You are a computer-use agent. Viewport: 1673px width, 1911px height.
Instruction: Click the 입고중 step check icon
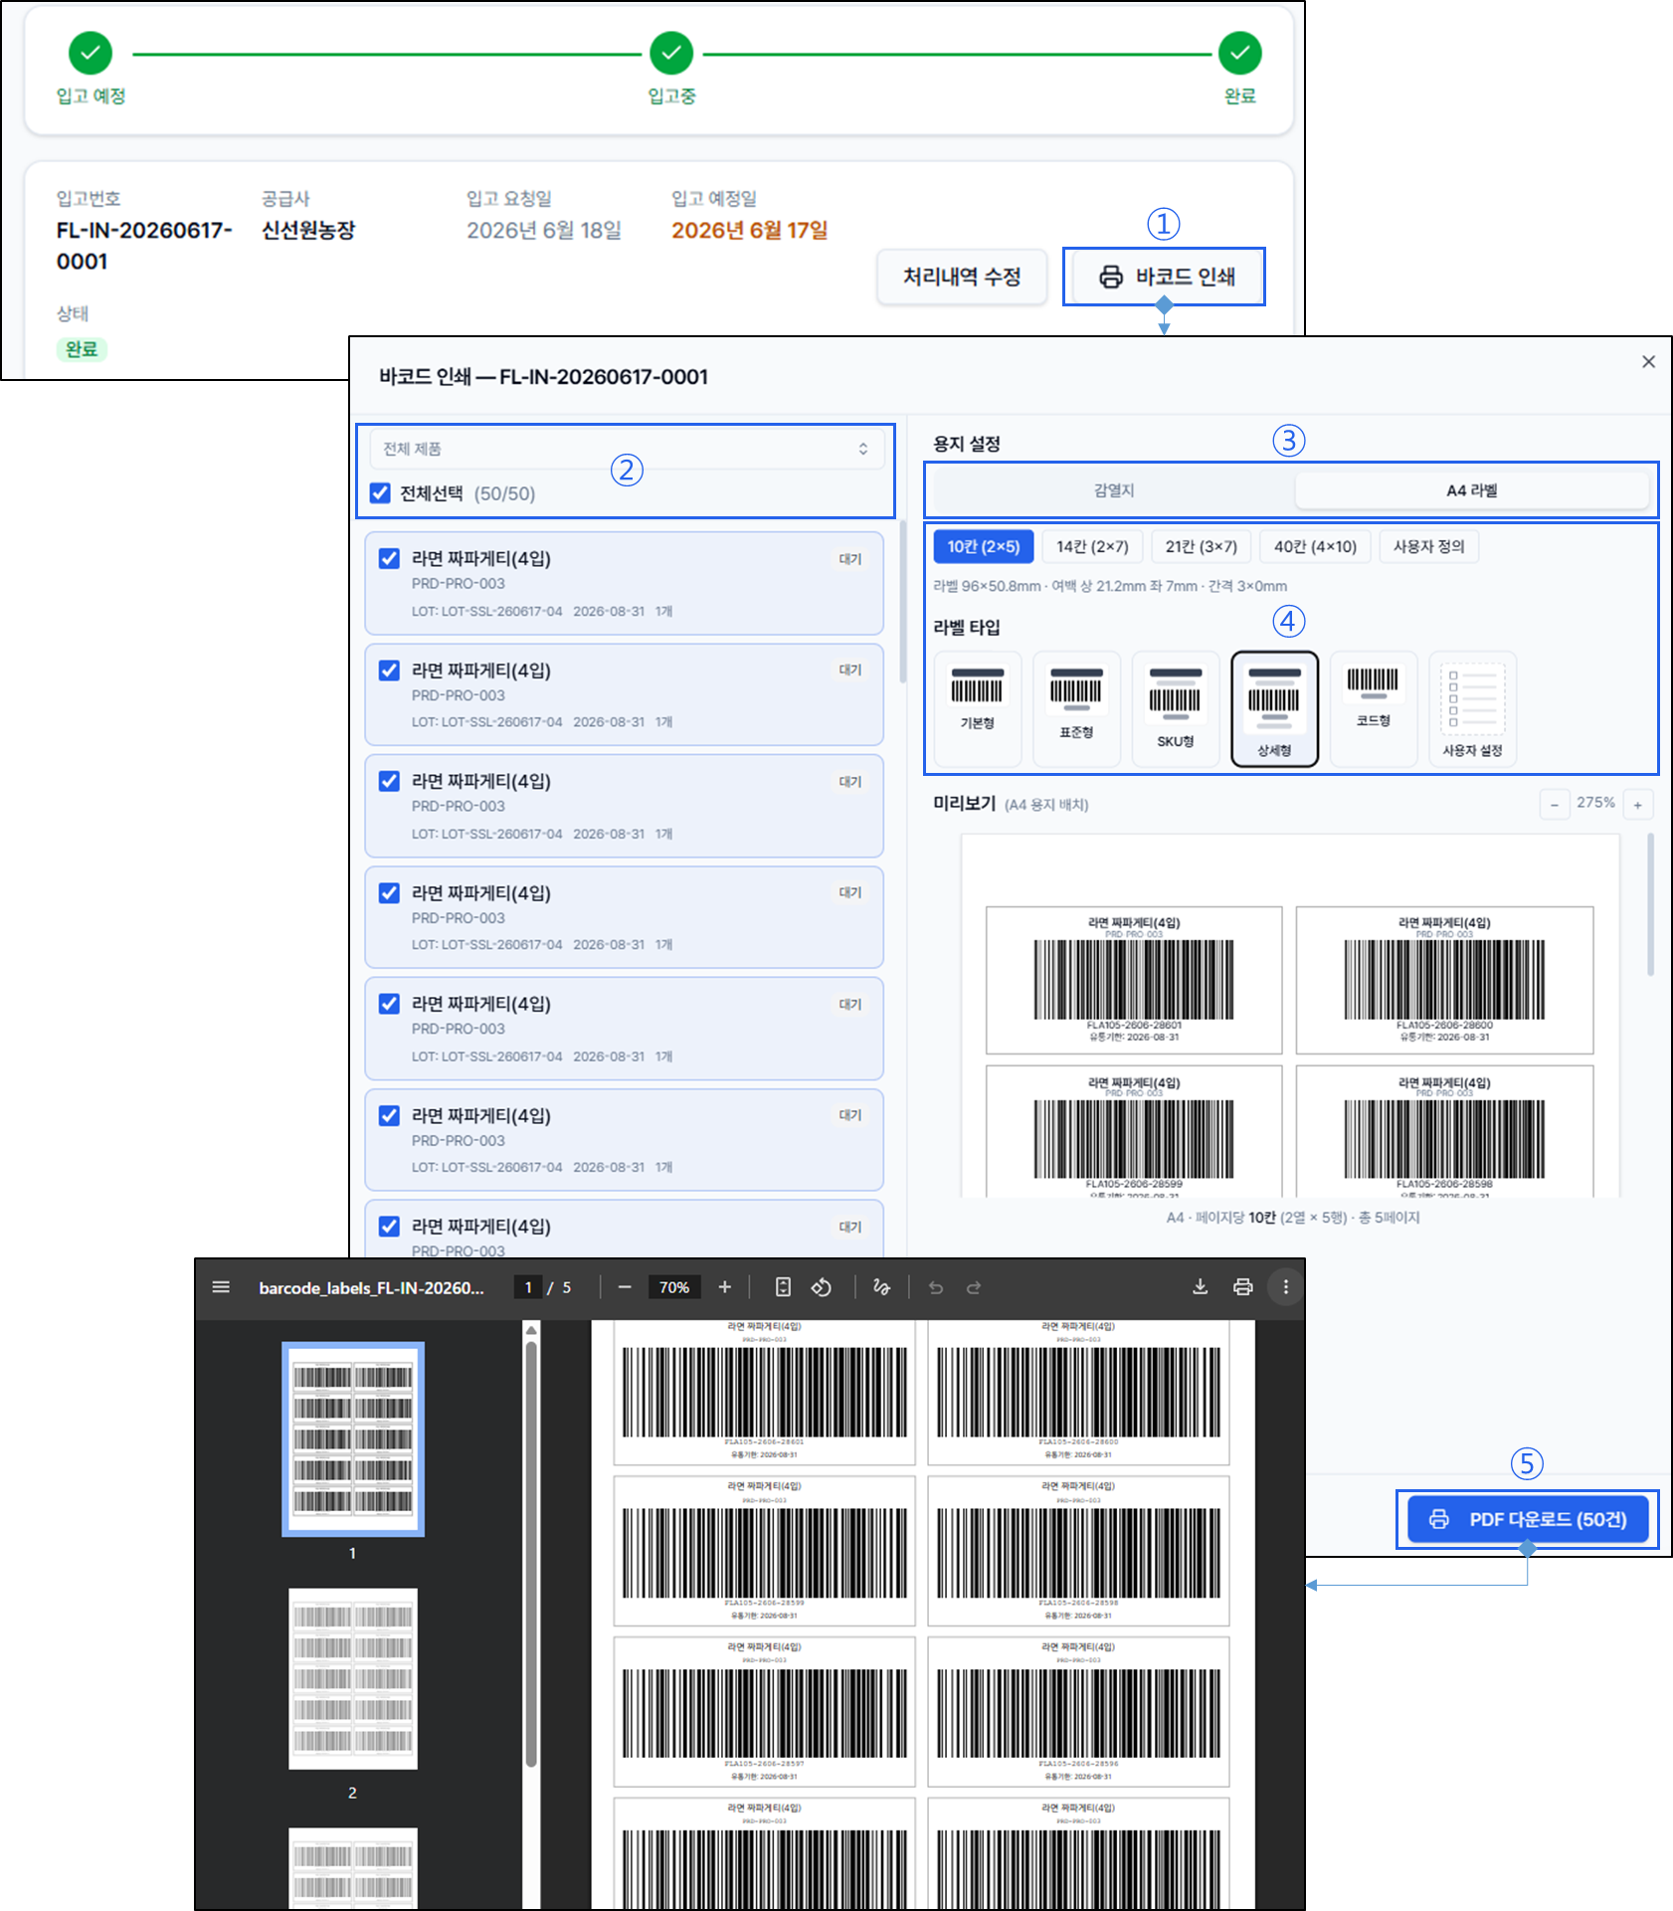(671, 53)
